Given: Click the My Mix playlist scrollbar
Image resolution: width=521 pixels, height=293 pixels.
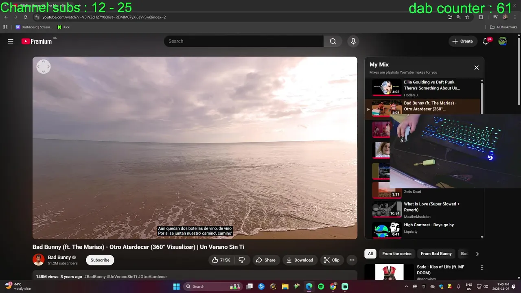Looking at the screenshot, I should click(x=482, y=98).
